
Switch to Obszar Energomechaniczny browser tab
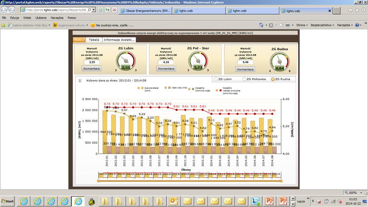coord(146,11)
